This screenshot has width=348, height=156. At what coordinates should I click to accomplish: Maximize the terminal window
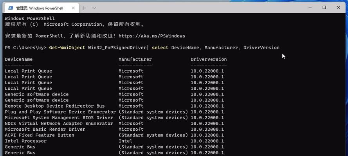pos(324,7)
